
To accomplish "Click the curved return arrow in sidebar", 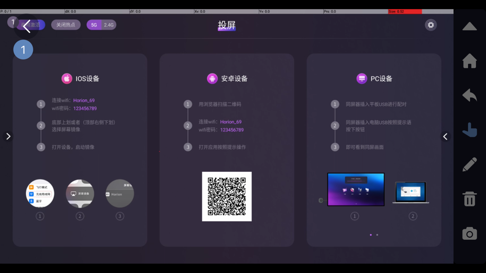I will [x=469, y=95].
